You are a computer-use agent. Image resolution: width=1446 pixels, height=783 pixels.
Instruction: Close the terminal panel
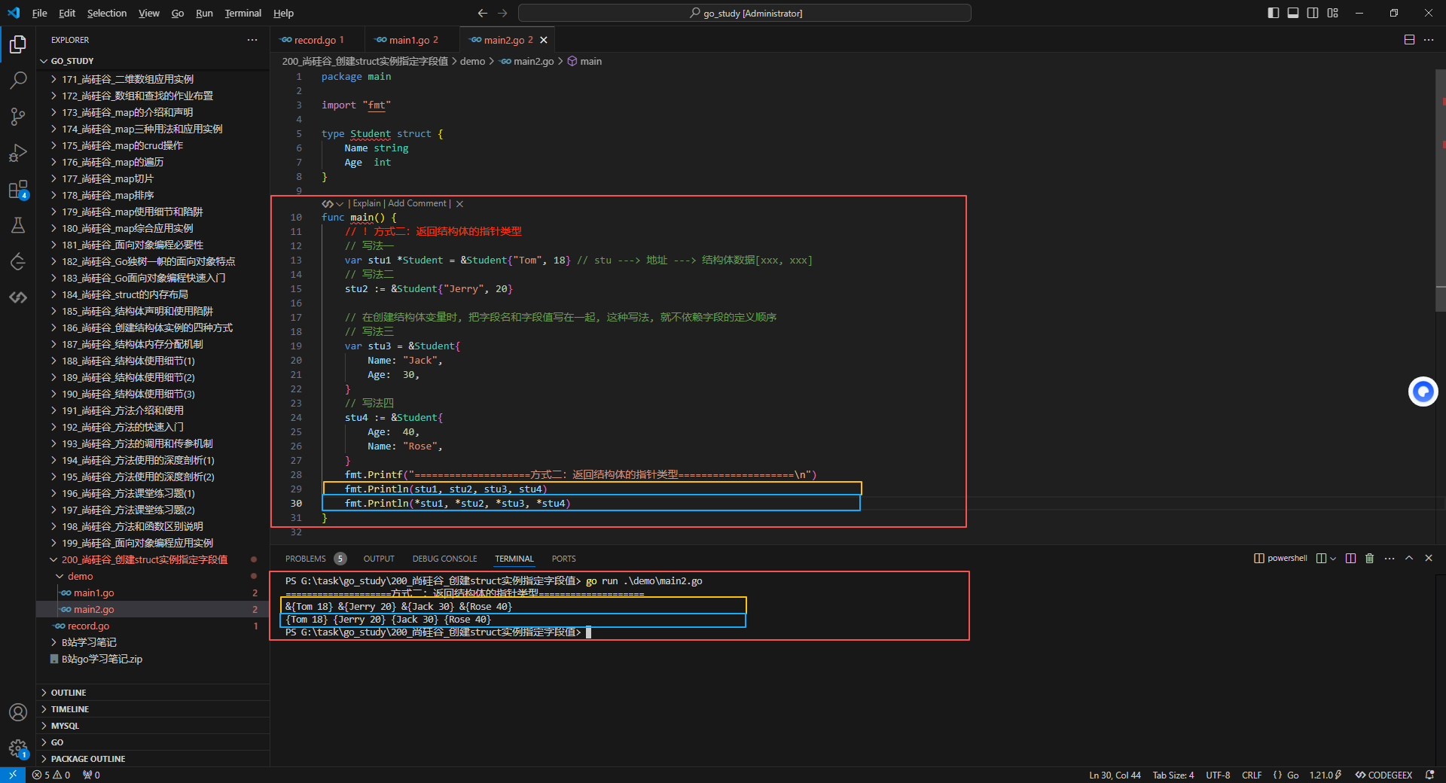click(x=1429, y=559)
